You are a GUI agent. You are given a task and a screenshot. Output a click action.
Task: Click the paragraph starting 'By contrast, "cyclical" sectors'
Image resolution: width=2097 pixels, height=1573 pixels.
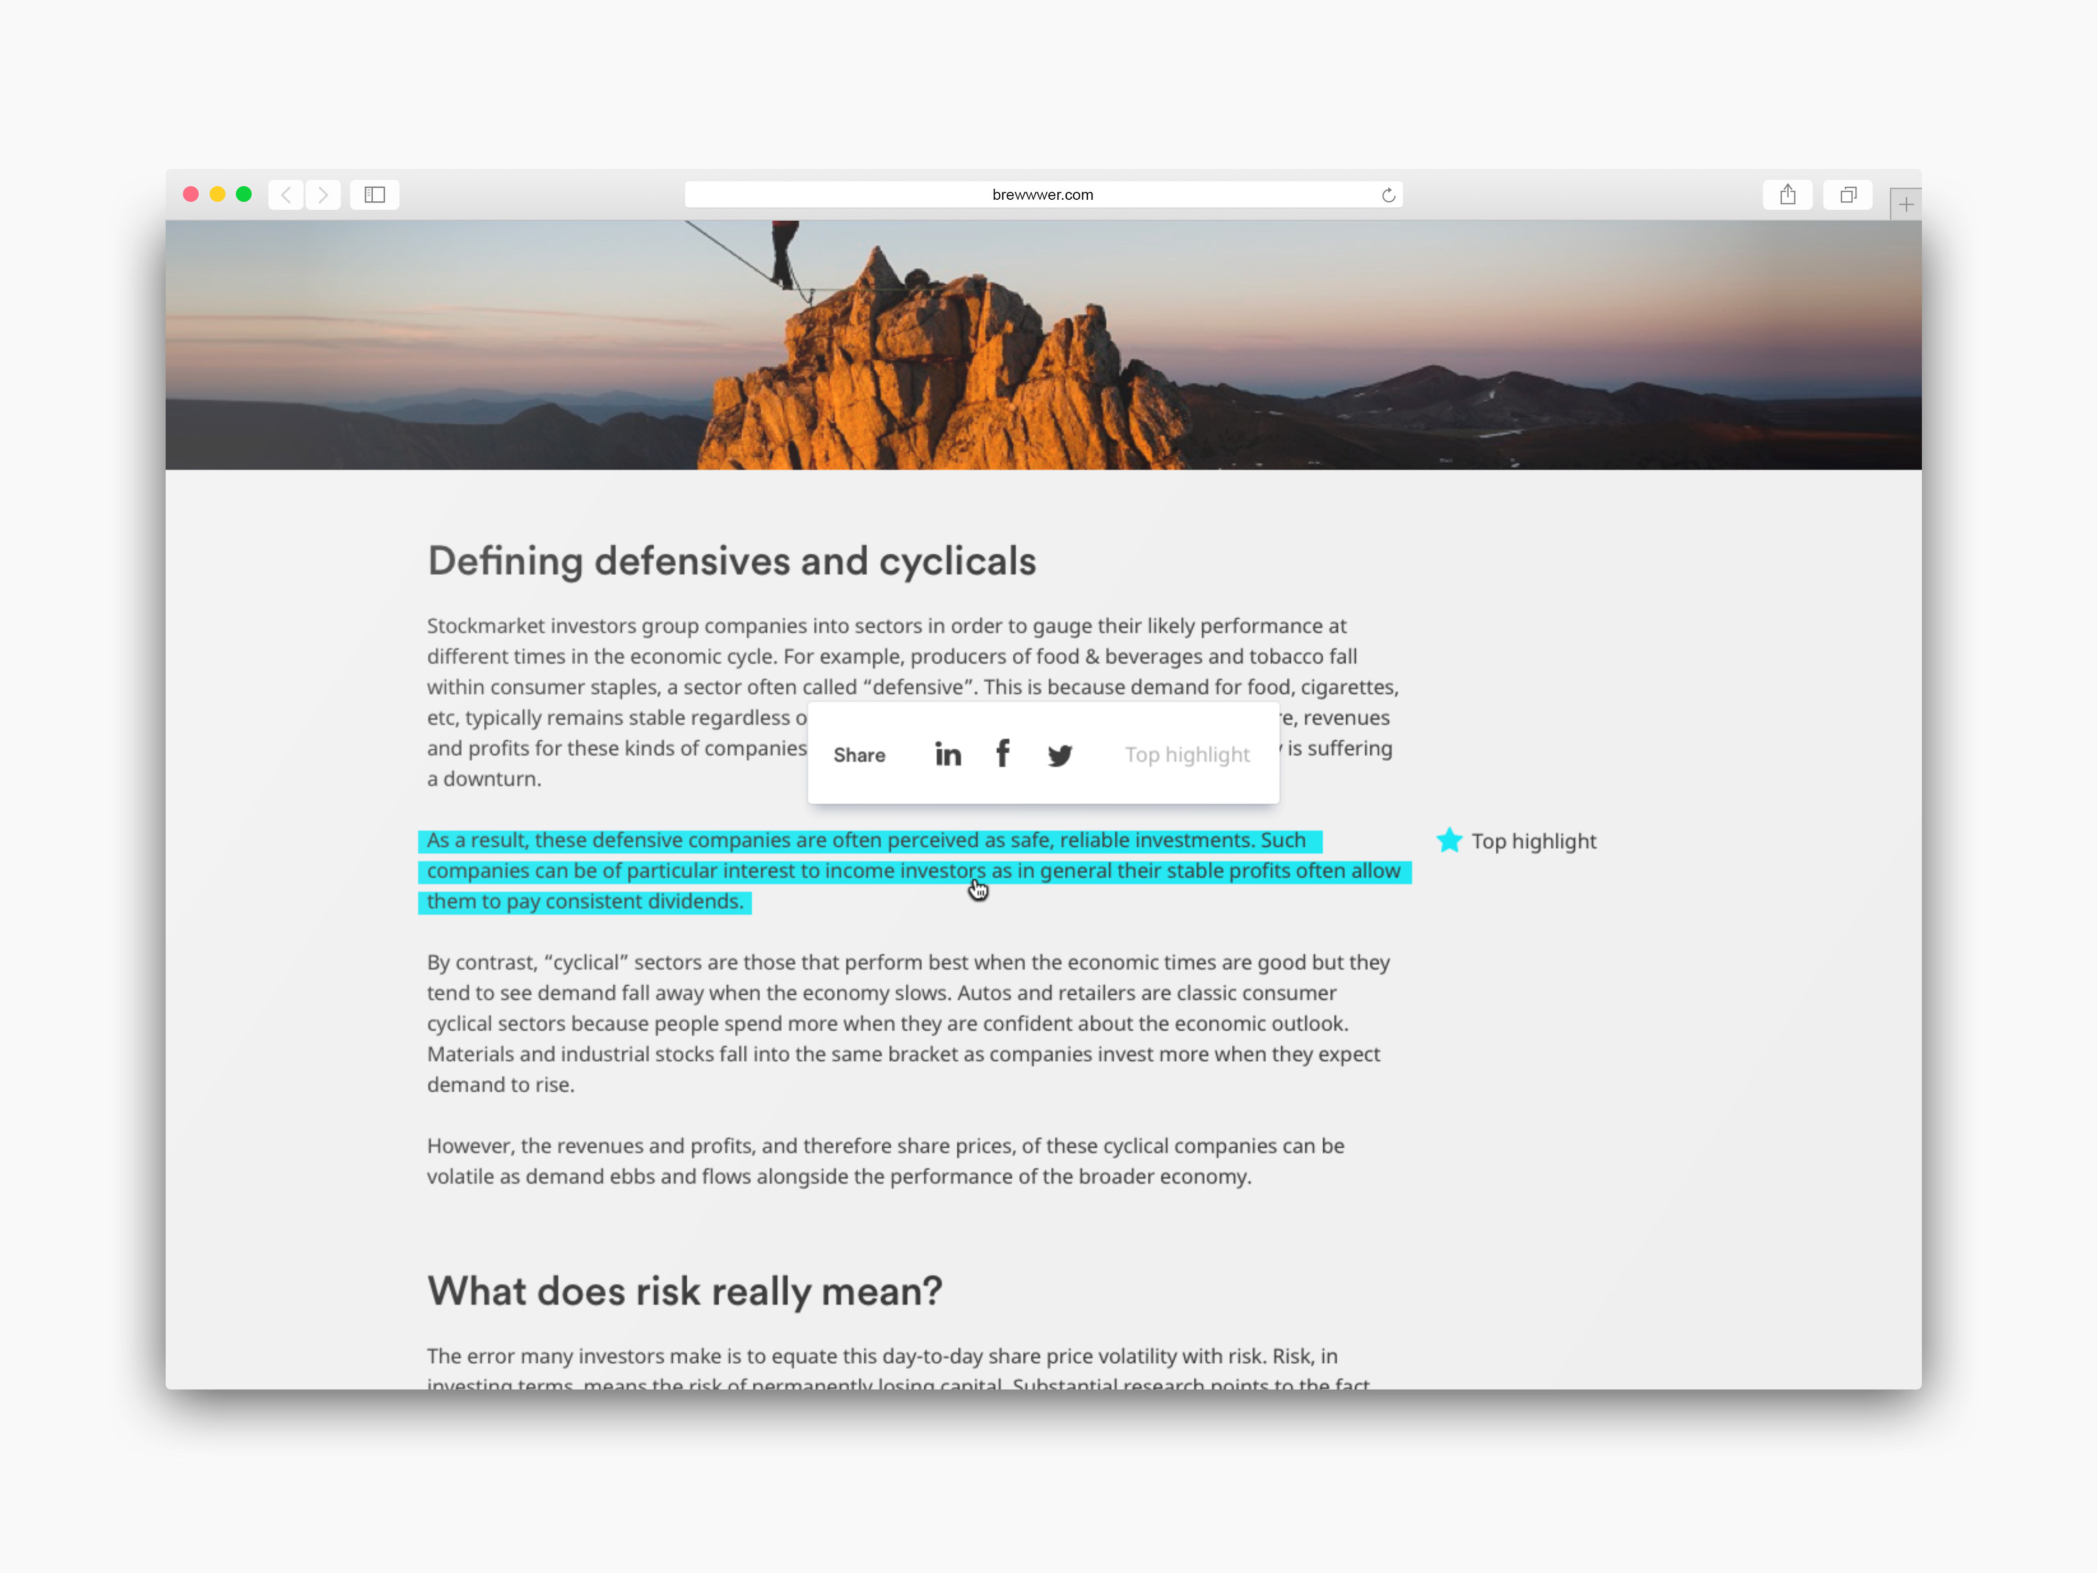coord(908,1024)
